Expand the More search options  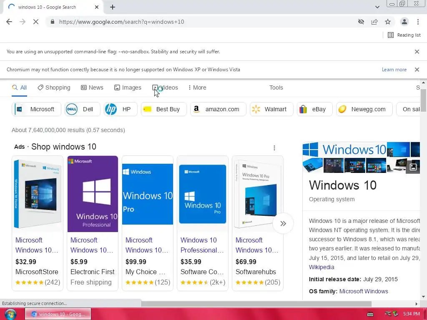click(197, 87)
